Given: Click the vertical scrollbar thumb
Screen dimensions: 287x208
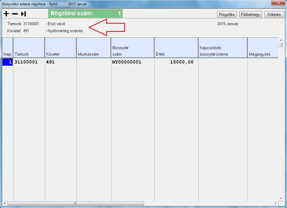Looking at the screenshot, I should click(281, 45).
